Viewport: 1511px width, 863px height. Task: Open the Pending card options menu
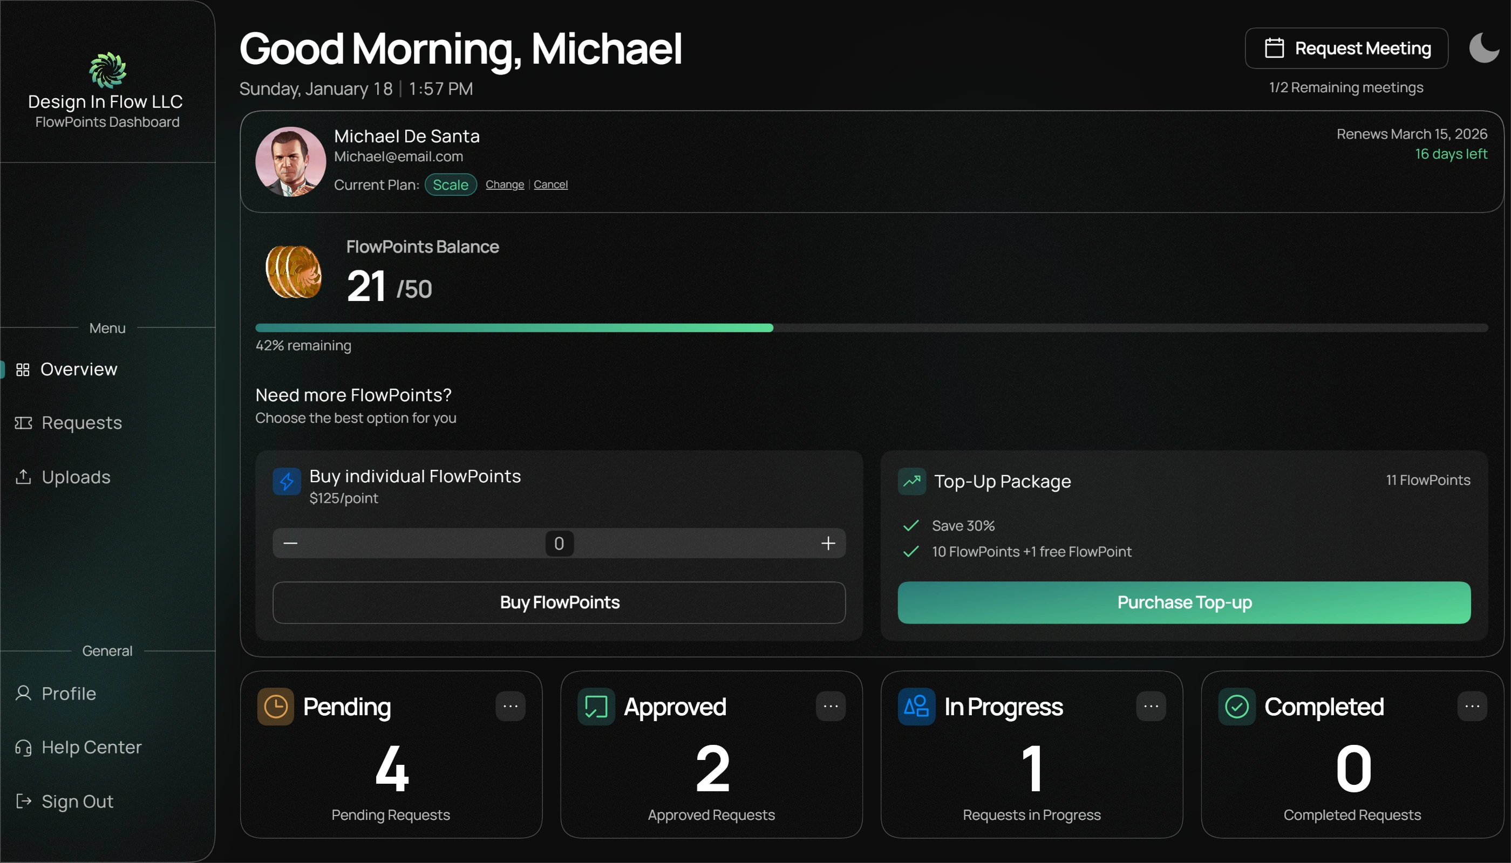click(x=510, y=706)
